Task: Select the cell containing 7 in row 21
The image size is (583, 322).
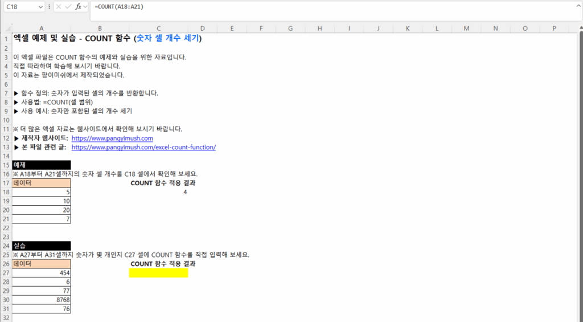Action: [x=41, y=219]
